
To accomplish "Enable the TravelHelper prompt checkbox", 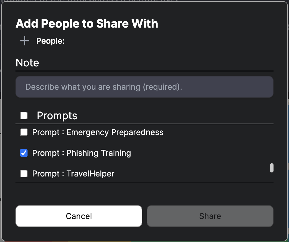I will [x=24, y=174].
